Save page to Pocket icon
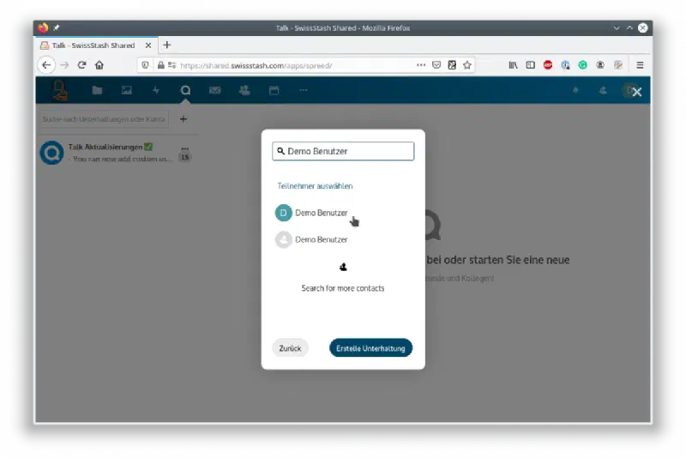This screenshot has height=458, width=686. tap(436, 65)
